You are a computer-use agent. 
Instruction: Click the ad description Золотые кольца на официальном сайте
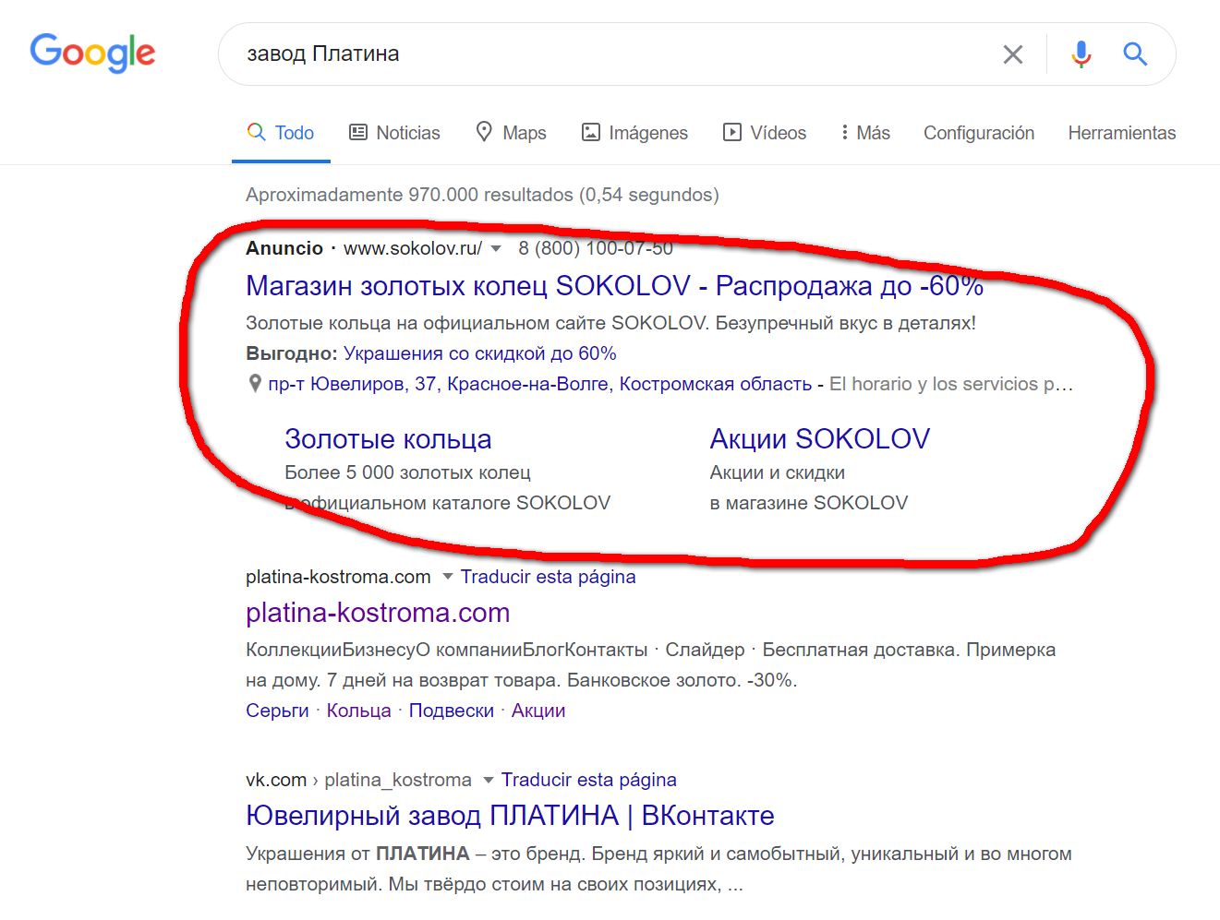(x=610, y=323)
